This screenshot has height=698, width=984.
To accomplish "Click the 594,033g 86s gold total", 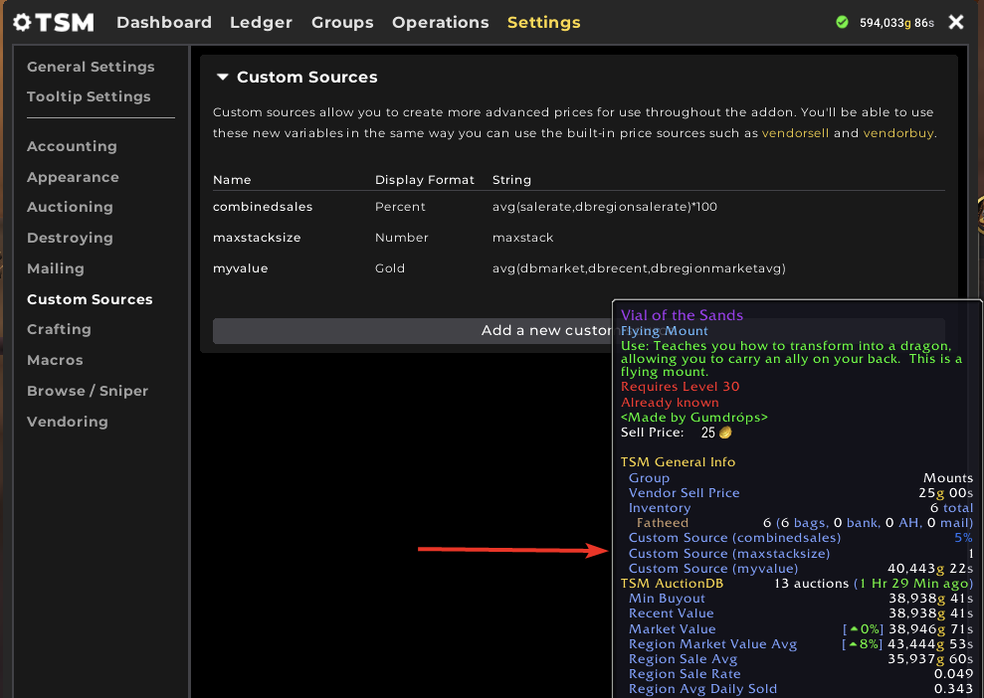I will [896, 23].
